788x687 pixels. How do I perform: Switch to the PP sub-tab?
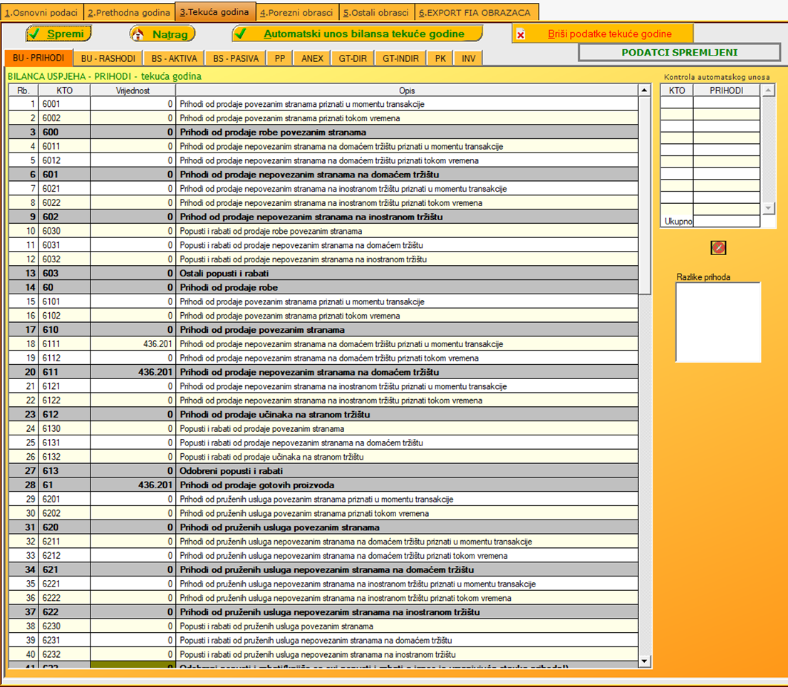pos(280,58)
